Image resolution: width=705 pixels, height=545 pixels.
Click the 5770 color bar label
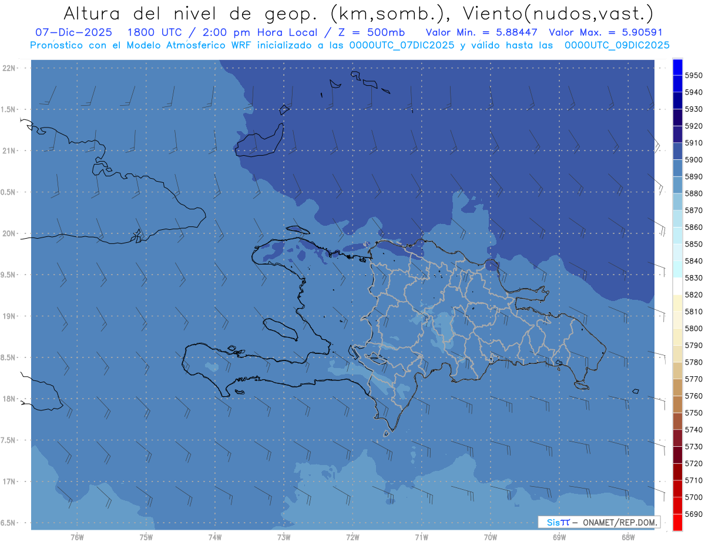point(693,379)
